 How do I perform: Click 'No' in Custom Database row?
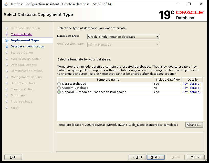tap(155, 88)
